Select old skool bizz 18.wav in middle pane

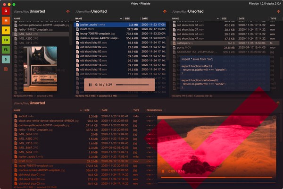click(x=120, y=69)
